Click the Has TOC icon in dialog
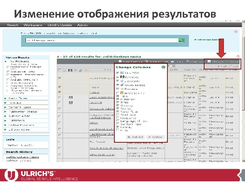This screenshot has width=245, height=183. click(x=122, y=73)
